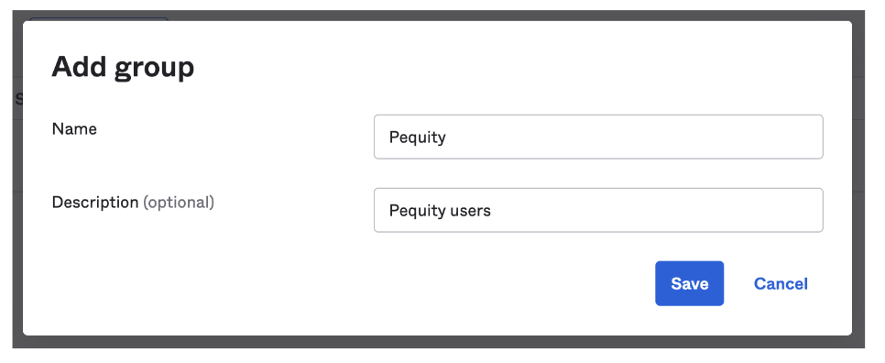
Task: Focus the Description input field
Action: click(x=598, y=210)
